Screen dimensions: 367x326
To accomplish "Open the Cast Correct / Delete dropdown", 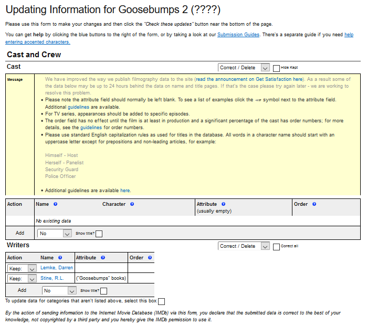I will pyautogui.click(x=244, y=68).
